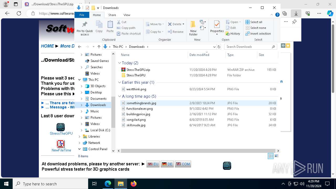Viewport: 336px width, 189px height.
Task: Open the File menu
Action: coord(82,15)
